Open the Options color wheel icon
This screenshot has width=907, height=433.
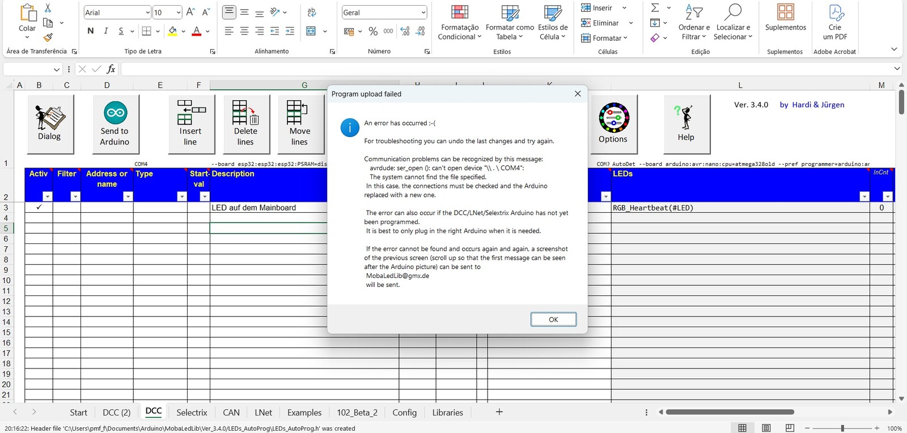point(613,118)
